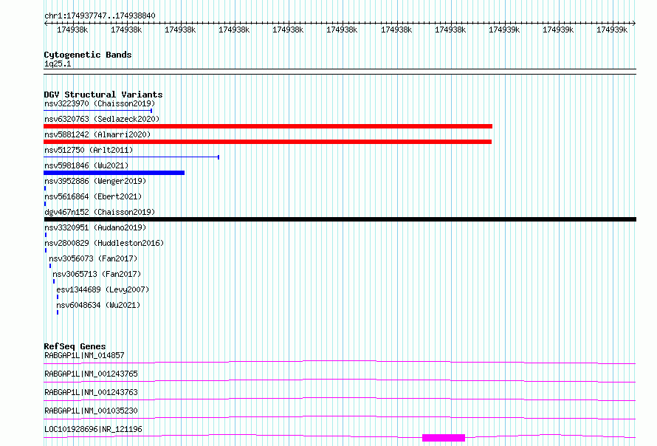Click nsv5981846 (Wu2021) variant label
Image resolution: width=657 pixels, height=446 pixels.
pyautogui.click(x=86, y=165)
